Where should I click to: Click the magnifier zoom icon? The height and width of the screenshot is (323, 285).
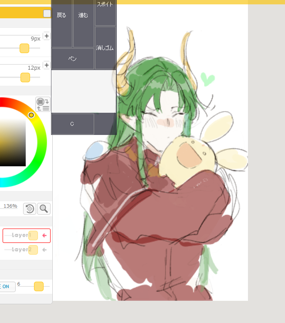pos(44,209)
